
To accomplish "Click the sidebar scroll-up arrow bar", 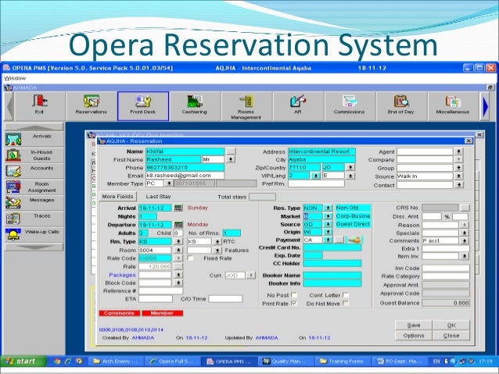I will pyautogui.click(x=34, y=127).
